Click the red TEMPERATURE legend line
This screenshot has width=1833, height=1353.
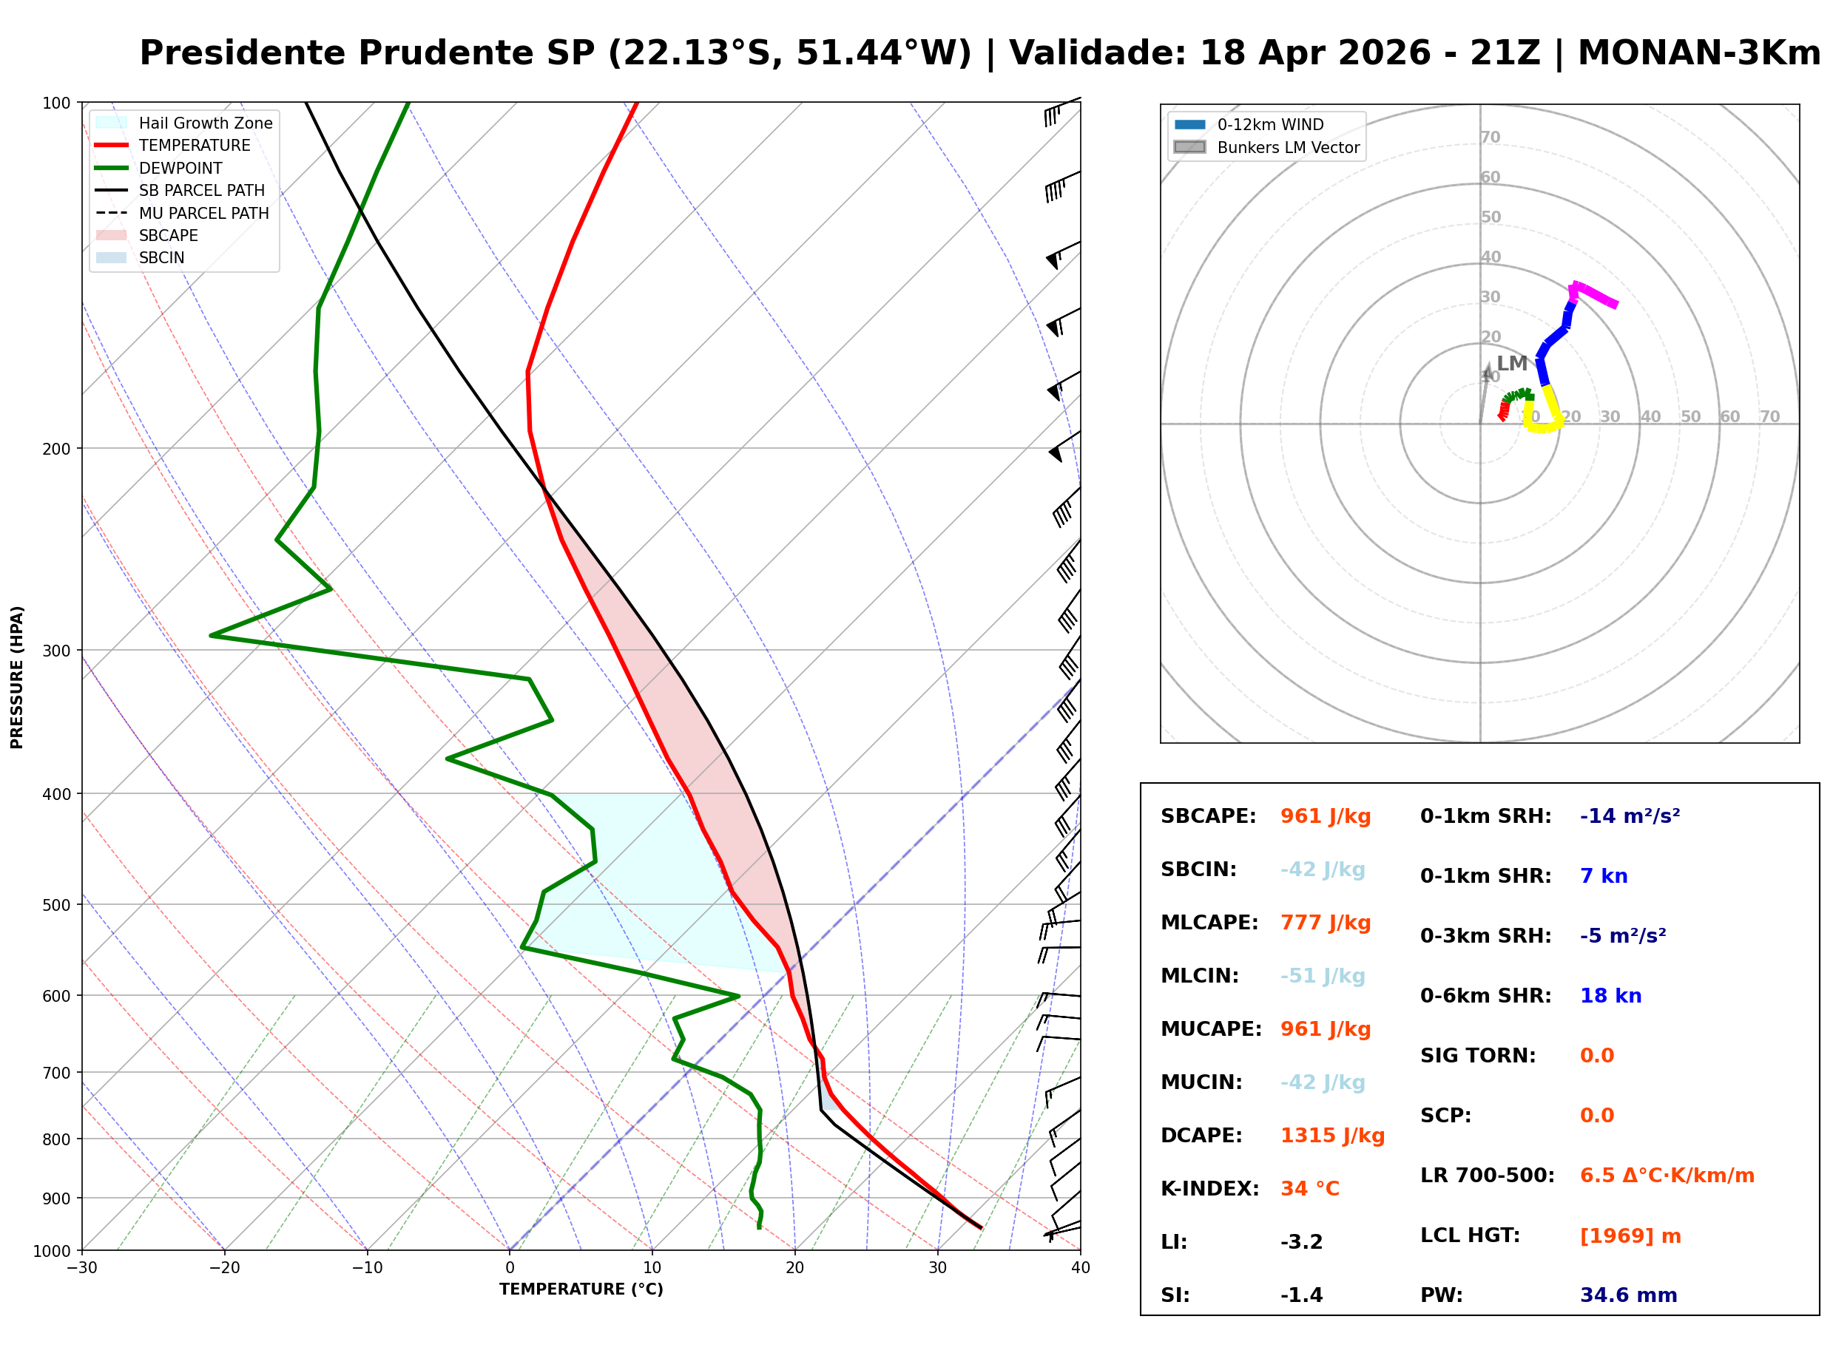[112, 145]
